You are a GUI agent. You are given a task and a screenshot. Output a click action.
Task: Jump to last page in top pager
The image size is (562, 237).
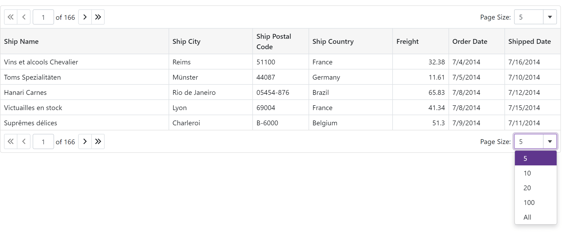point(98,17)
